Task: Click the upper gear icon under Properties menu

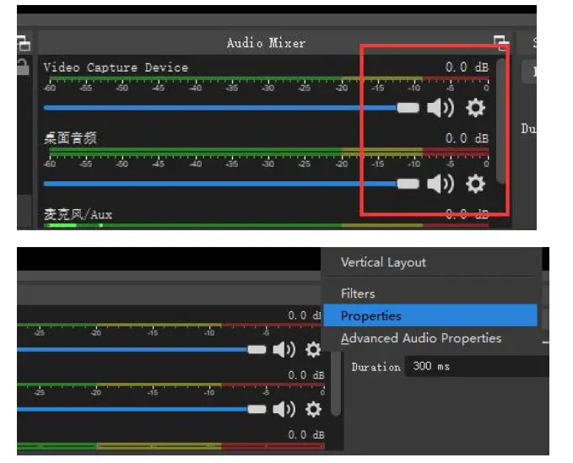Action: (x=313, y=350)
